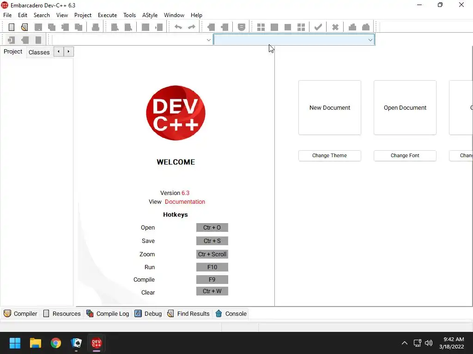Click the large DEV C++ logo image

(x=176, y=113)
